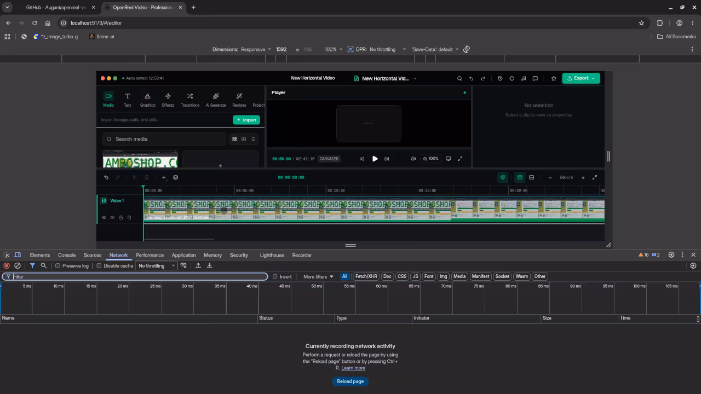Click the Search media field

(164, 139)
